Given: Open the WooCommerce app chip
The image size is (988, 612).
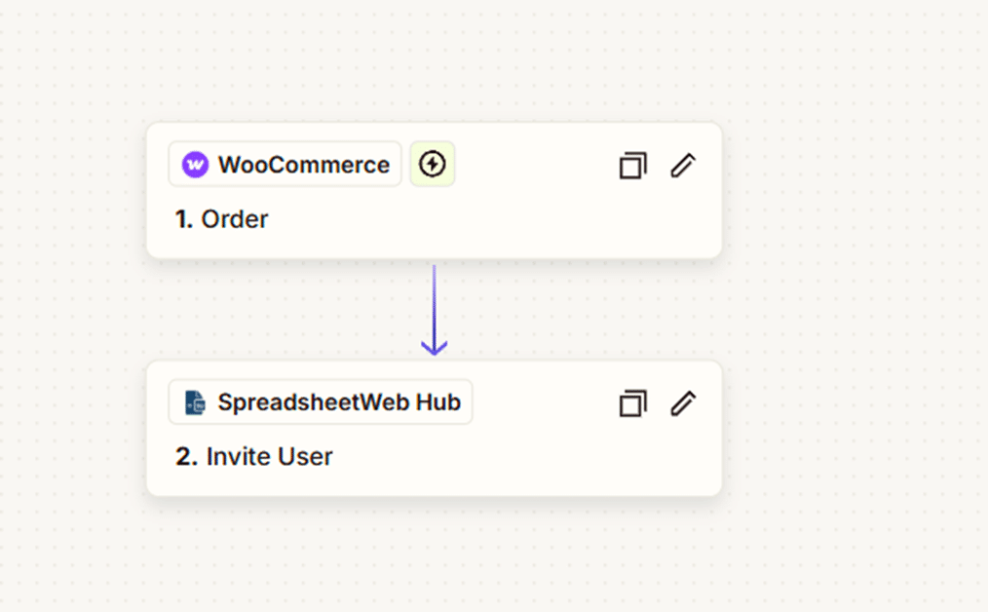Looking at the screenshot, I should tap(285, 165).
